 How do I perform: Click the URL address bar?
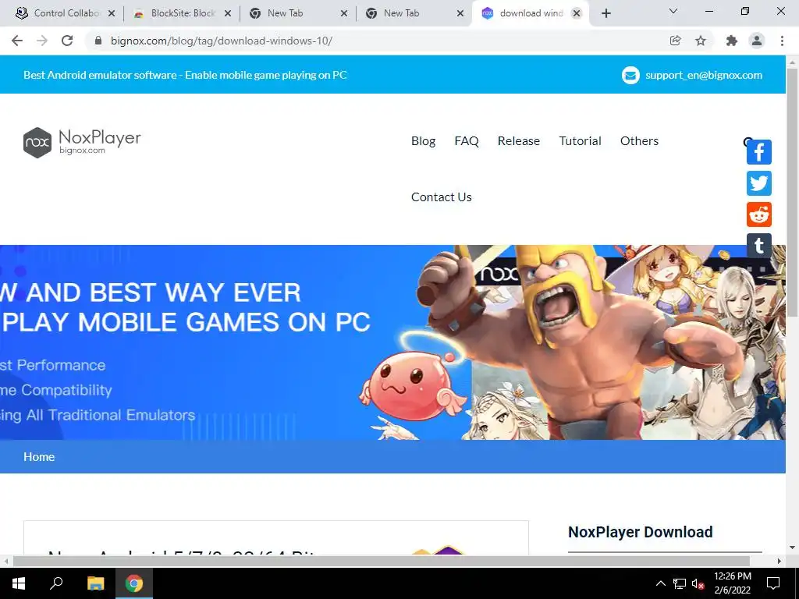[x=377, y=41]
